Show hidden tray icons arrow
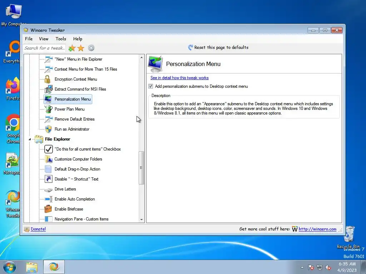Image resolution: width=366 pixels, height=274 pixels. pos(302,268)
